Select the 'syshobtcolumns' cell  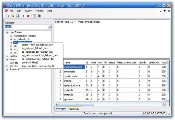[74, 85]
